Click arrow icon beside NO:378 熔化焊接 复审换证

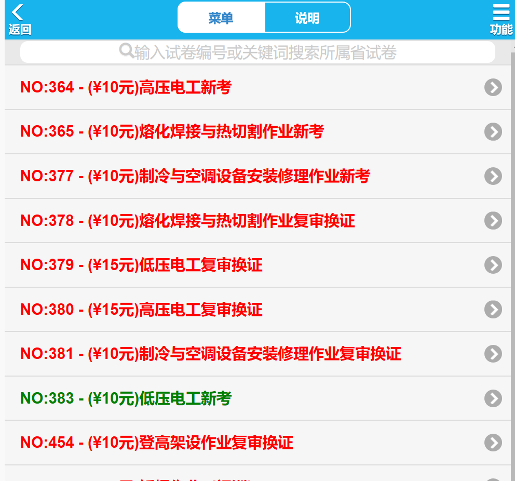(493, 221)
